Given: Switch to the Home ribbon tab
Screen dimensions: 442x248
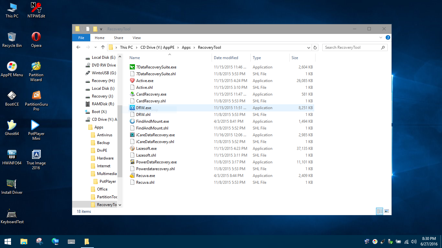Looking at the screenshot, I should tap(100, 38).
